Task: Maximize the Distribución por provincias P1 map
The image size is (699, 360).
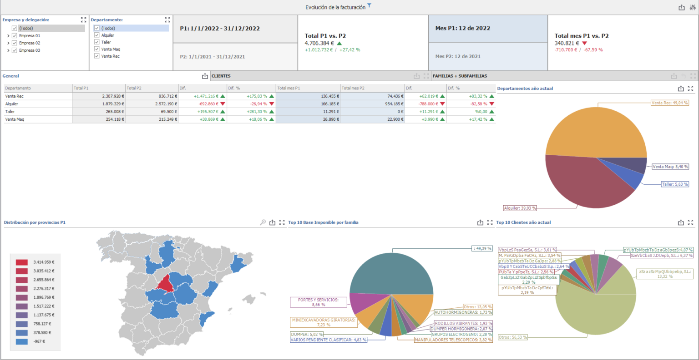Action: (282, 222)
